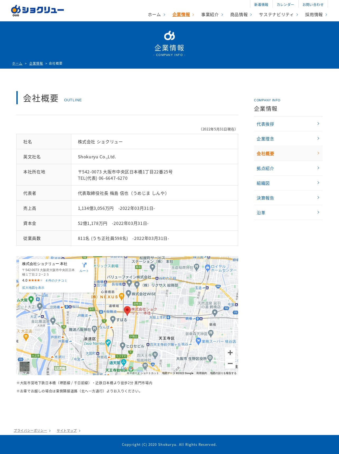This screenshot has width=339, height=454.
Task: Click 利用規約 on the map footer
Action: [202, 373]
